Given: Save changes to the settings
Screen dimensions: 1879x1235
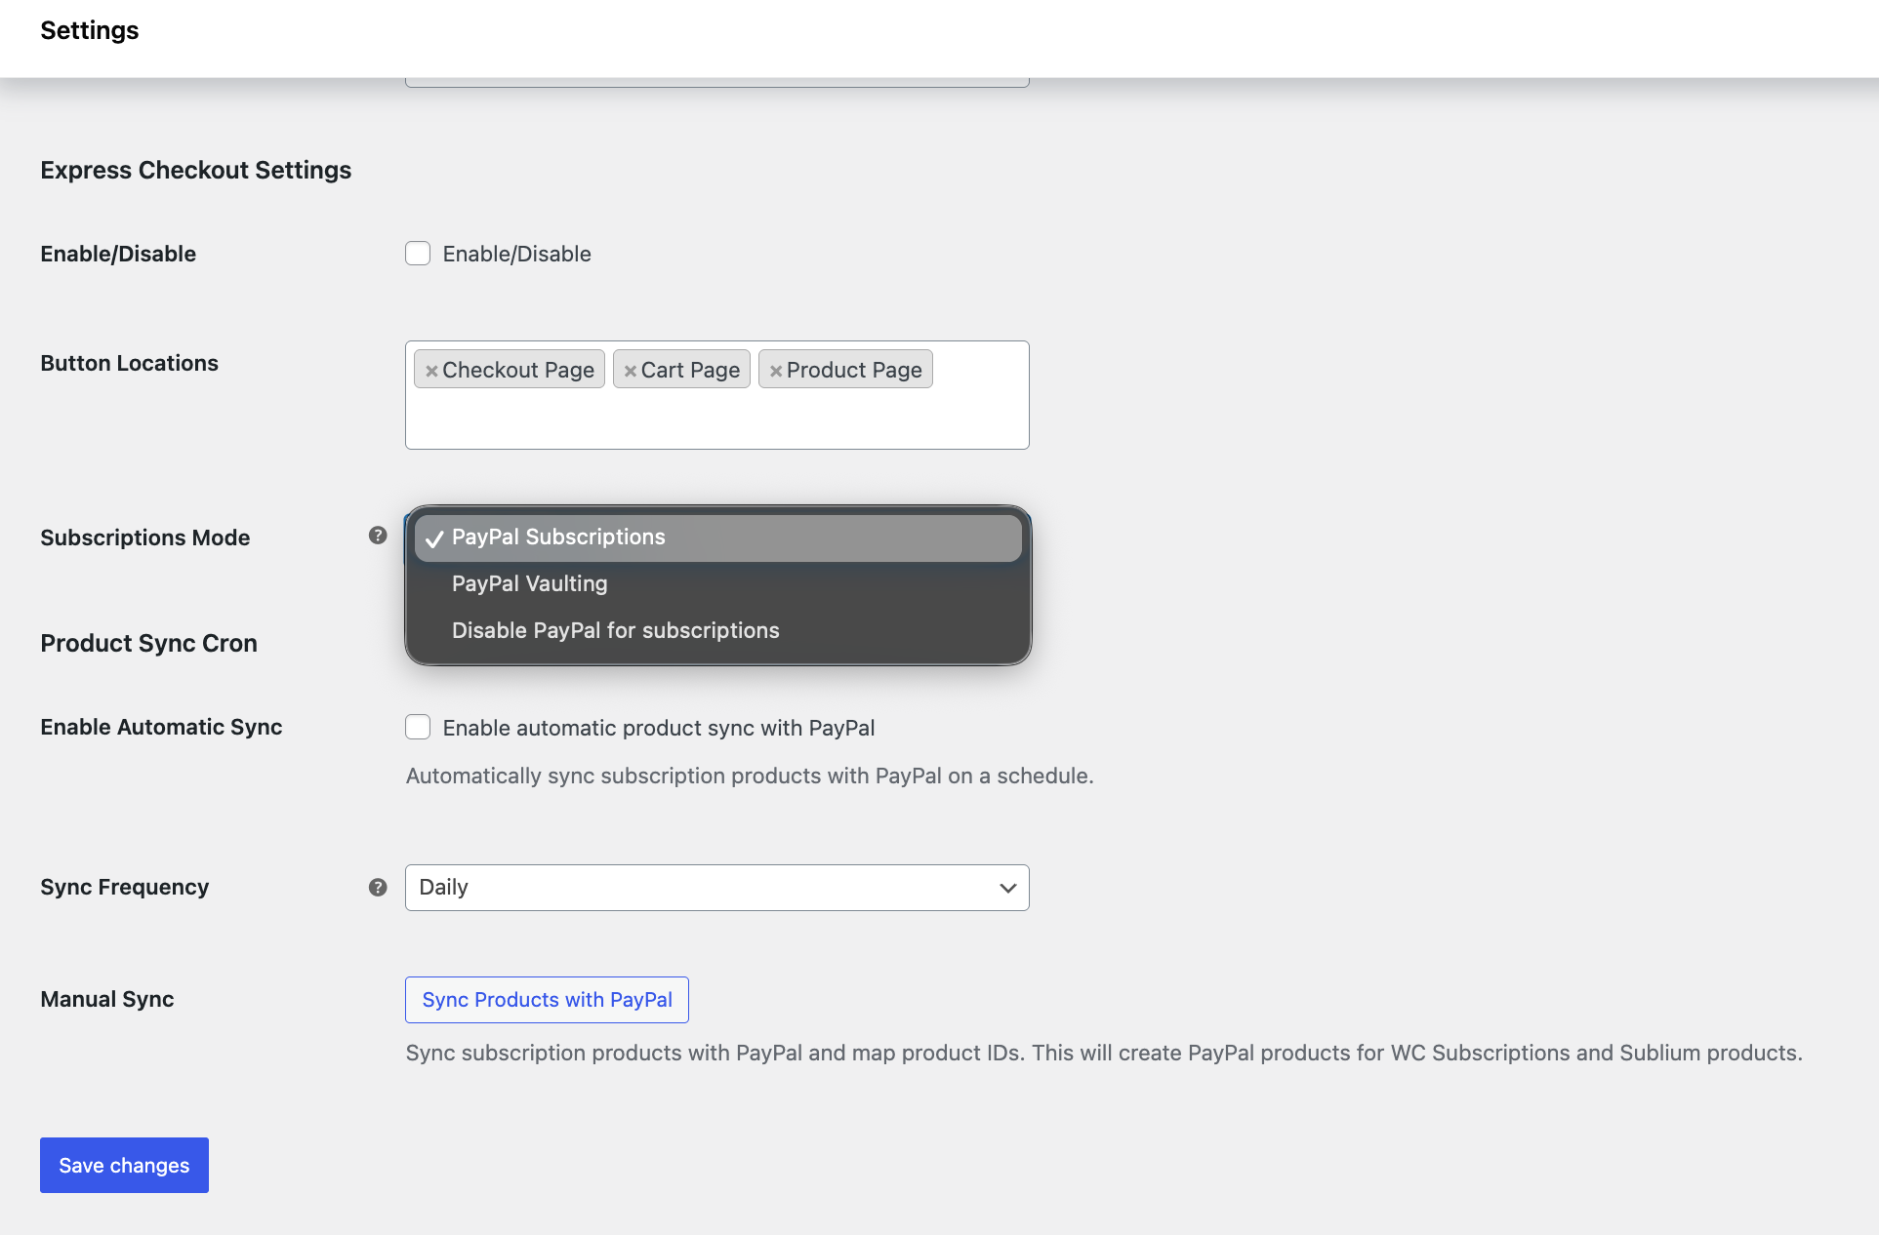Looking at the screenshot, I should point(123,1165).
